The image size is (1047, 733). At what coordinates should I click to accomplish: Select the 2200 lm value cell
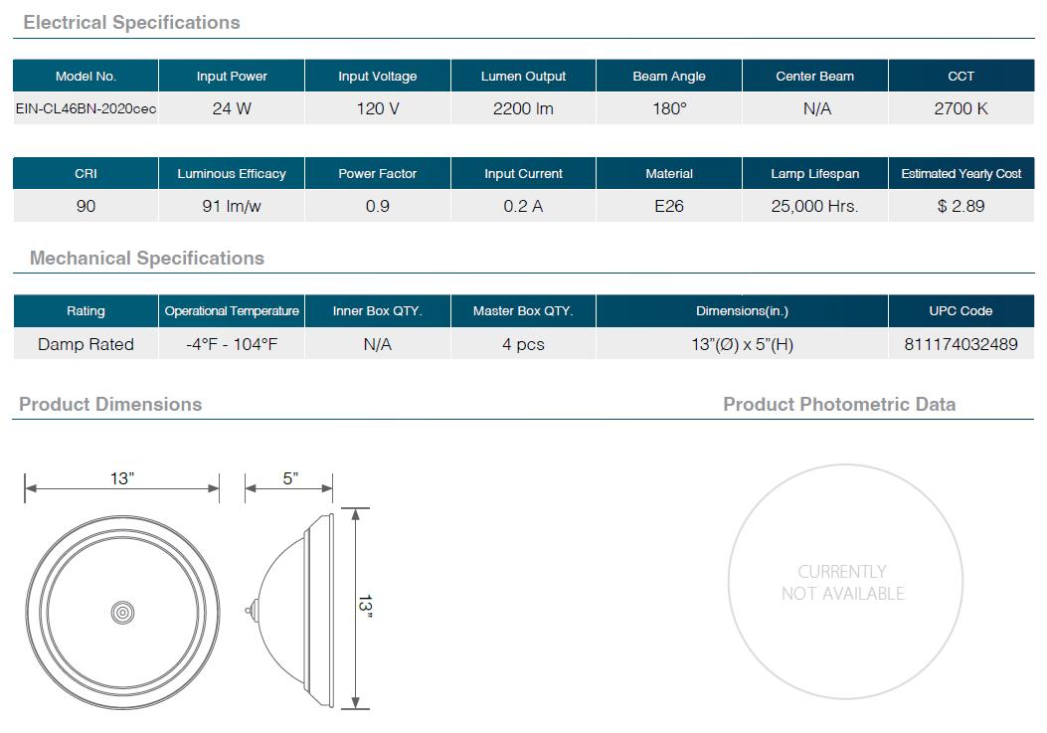pyautogui.click(x=523, y=109)
